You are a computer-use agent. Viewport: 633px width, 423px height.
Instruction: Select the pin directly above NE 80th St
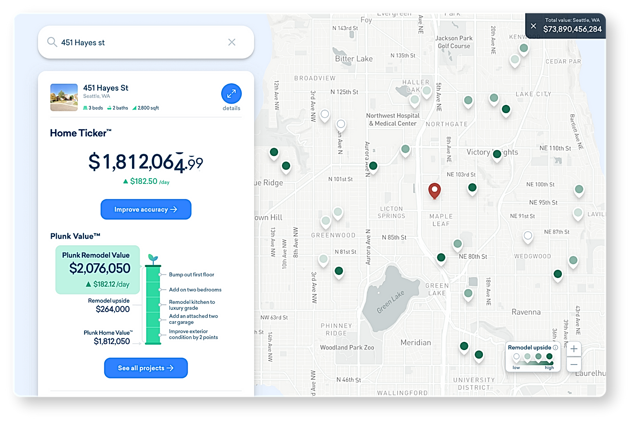coord(458,245)
